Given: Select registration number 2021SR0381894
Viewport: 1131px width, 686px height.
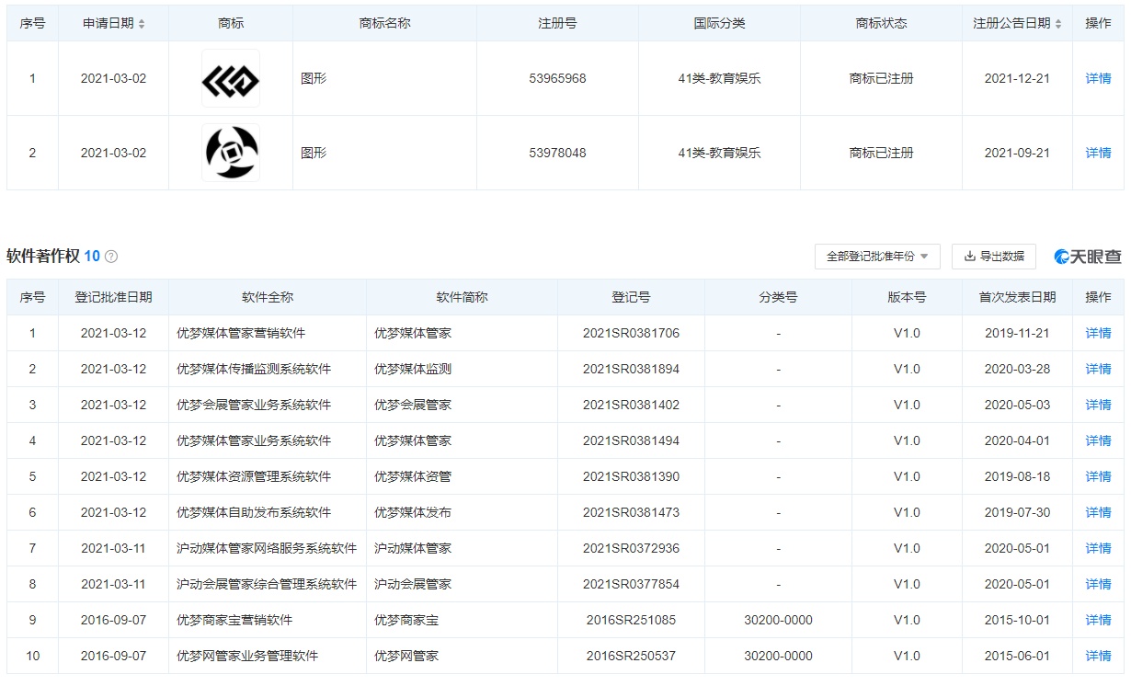Looking at the screenshot, I should pos(631,369).
